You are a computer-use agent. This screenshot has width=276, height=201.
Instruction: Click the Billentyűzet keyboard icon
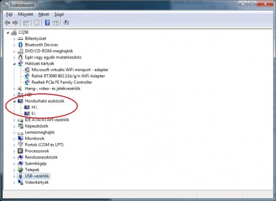point(20,39)
